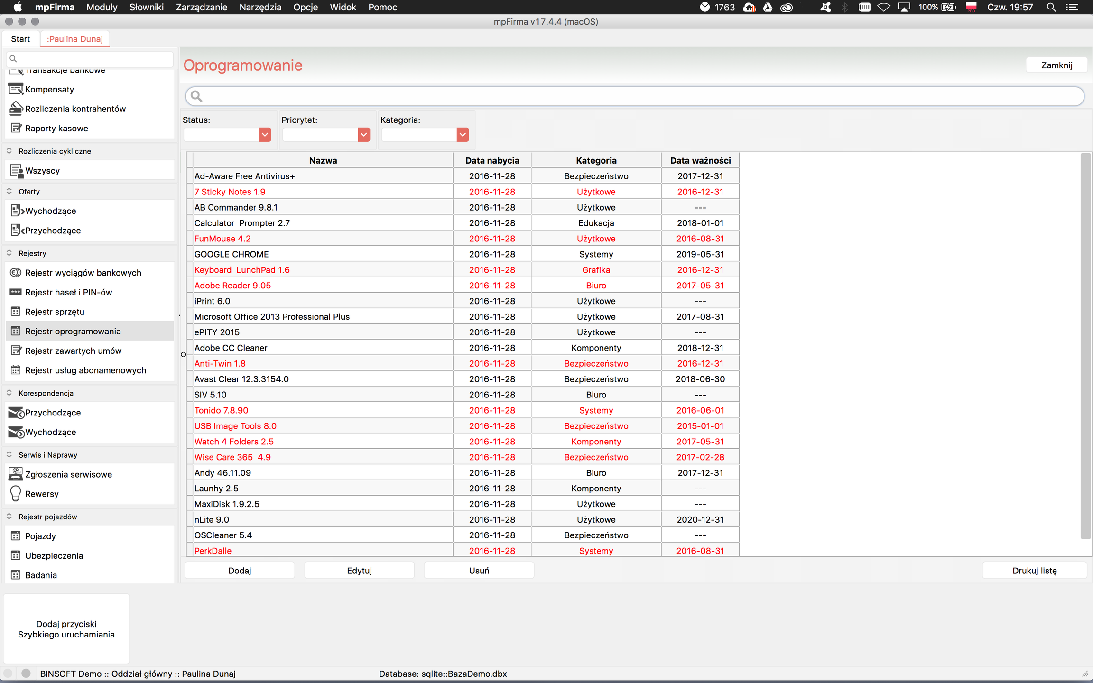1093x683 pixels.
Task: Select the Tonido 7.8.90 entry
Action: (x=463, y=410)
